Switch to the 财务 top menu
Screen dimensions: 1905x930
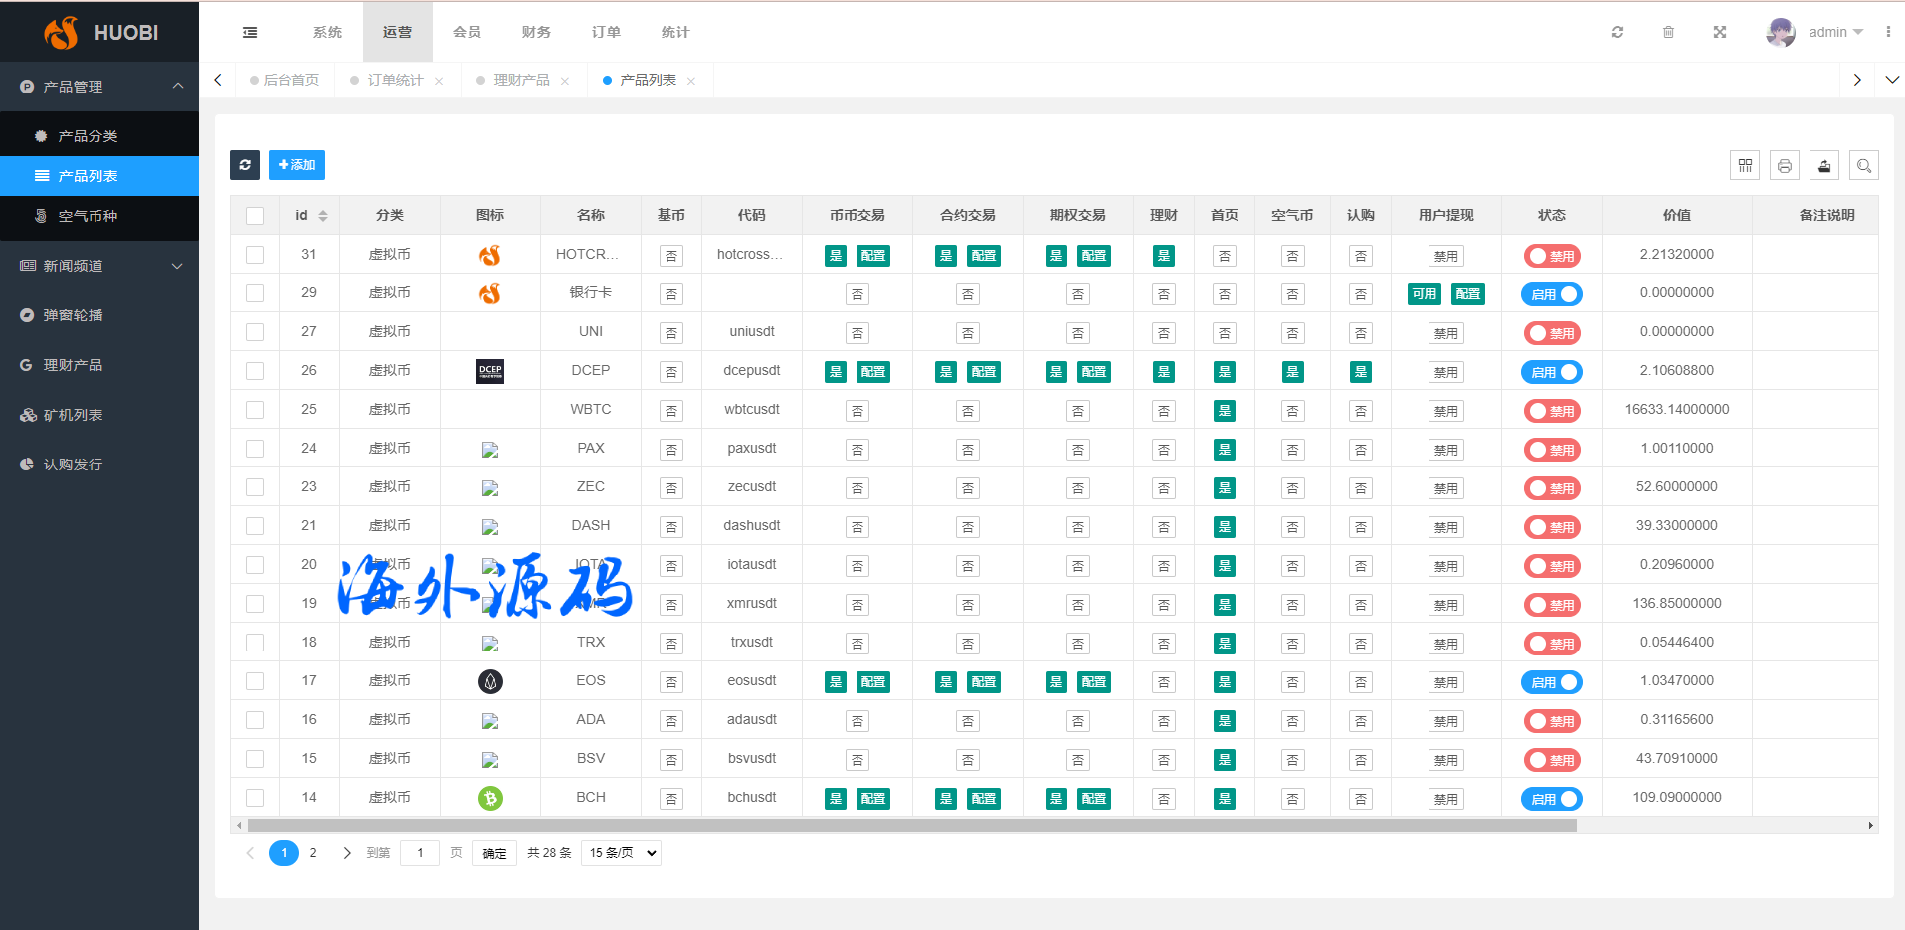[x=536, y=32]
